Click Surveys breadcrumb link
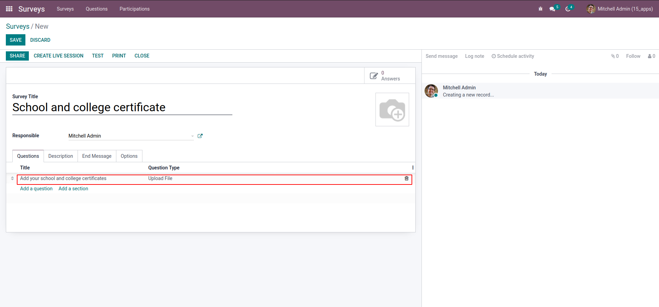The image size is (659, 307). [x=18, y=26]
